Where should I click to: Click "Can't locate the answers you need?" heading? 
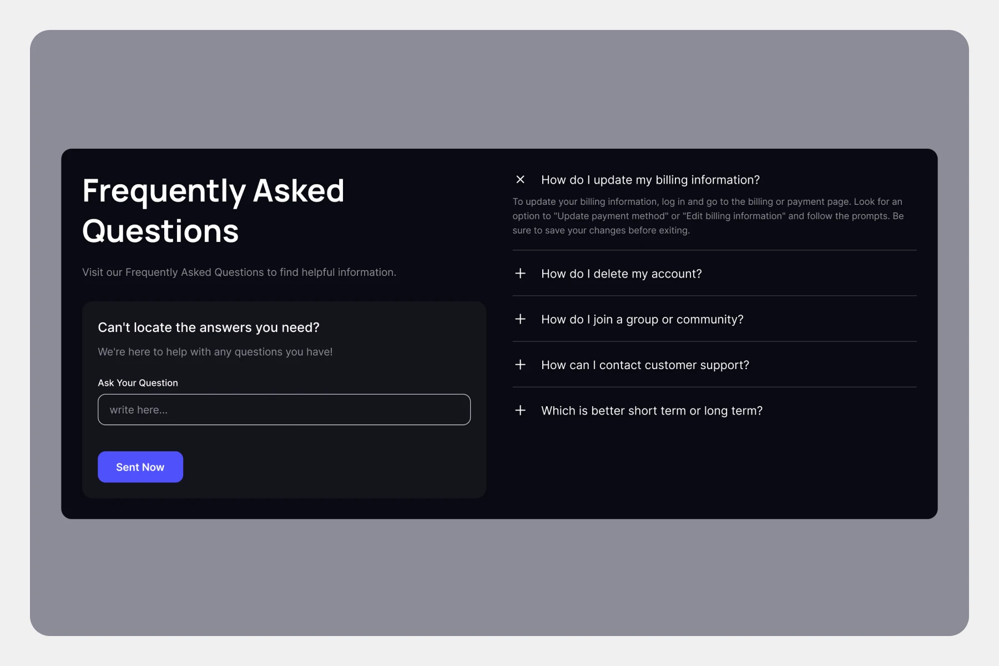pos(208,327)
